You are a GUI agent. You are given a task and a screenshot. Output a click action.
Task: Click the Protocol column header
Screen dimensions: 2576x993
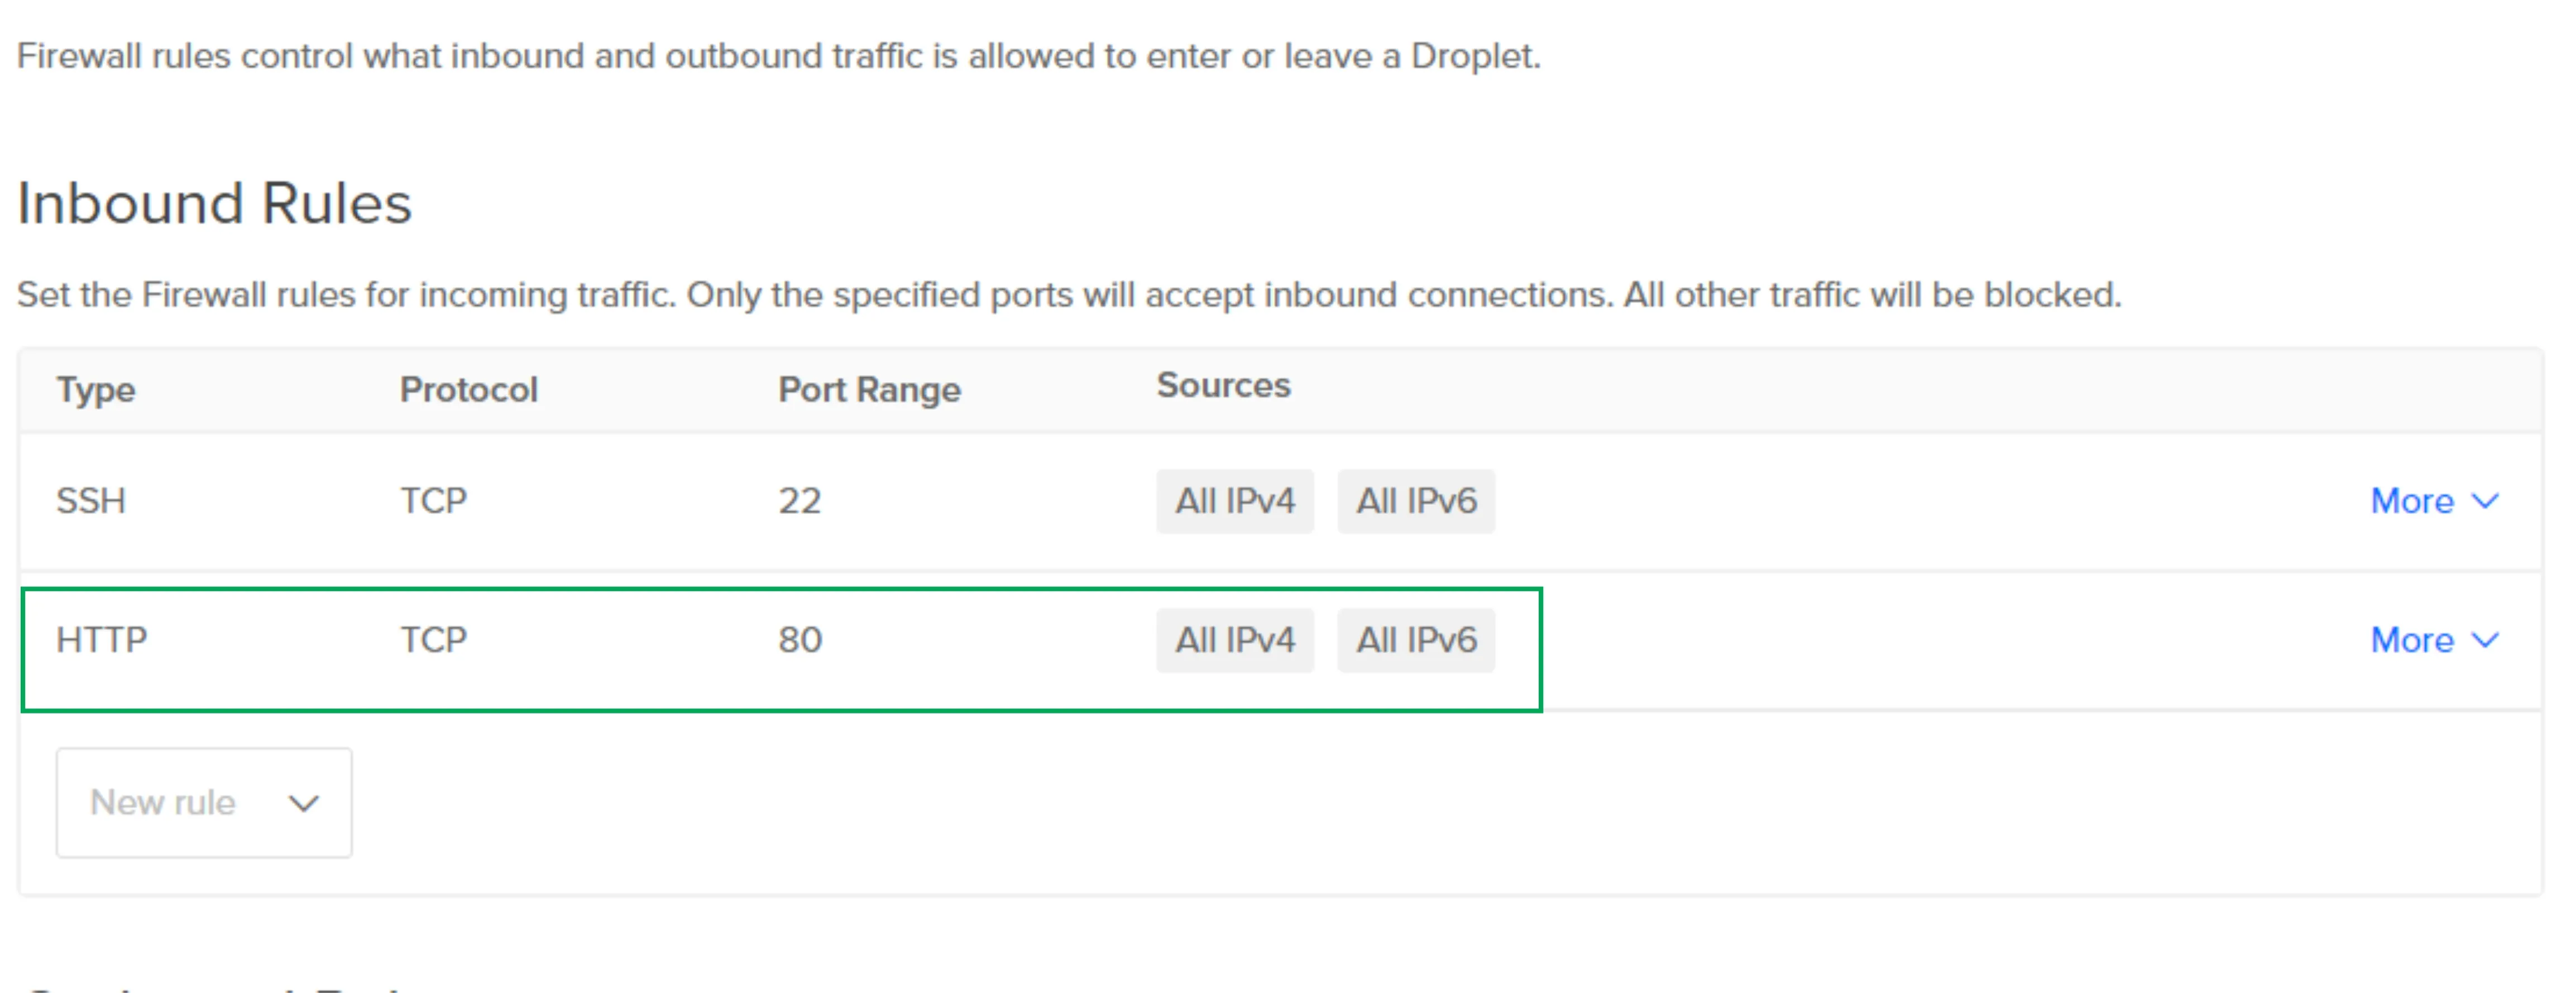469,389
